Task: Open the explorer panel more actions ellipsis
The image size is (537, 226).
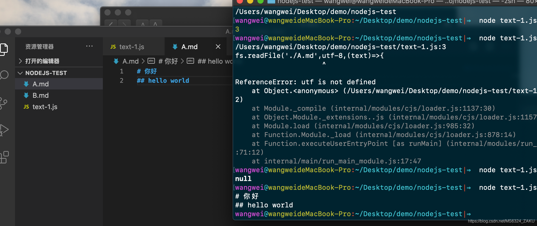Action: (89, 46)
